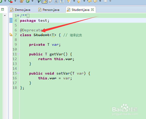
Task: Click the blue range marker beside line 4
Action: (x=11, y=20)
